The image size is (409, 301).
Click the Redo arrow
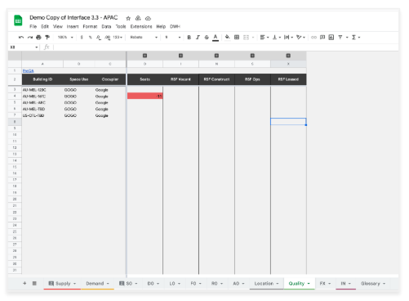(30, 38)
